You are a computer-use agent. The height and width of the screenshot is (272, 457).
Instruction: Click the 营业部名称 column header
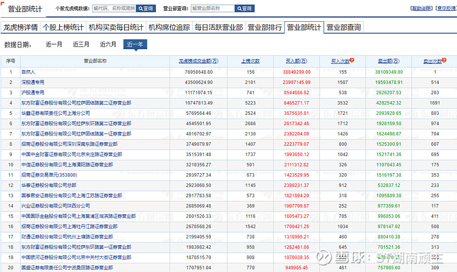point(95,61)
